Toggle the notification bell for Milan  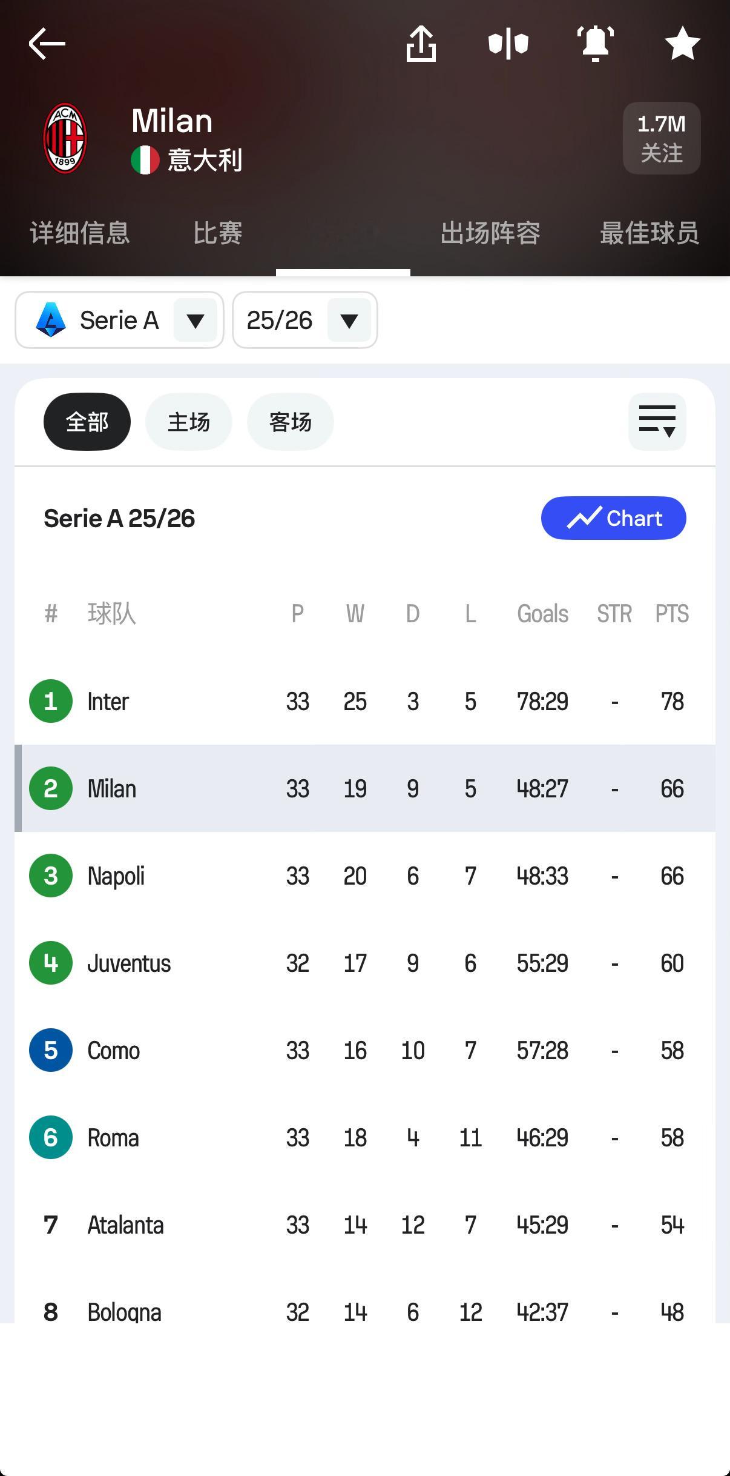click(596, 44)
